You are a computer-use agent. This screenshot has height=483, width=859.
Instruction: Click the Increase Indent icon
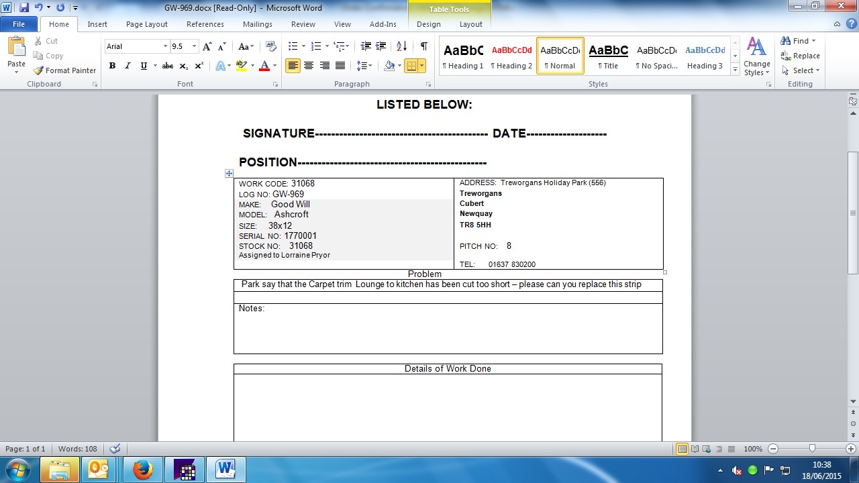pyautogui.click(x=381, y=46)
